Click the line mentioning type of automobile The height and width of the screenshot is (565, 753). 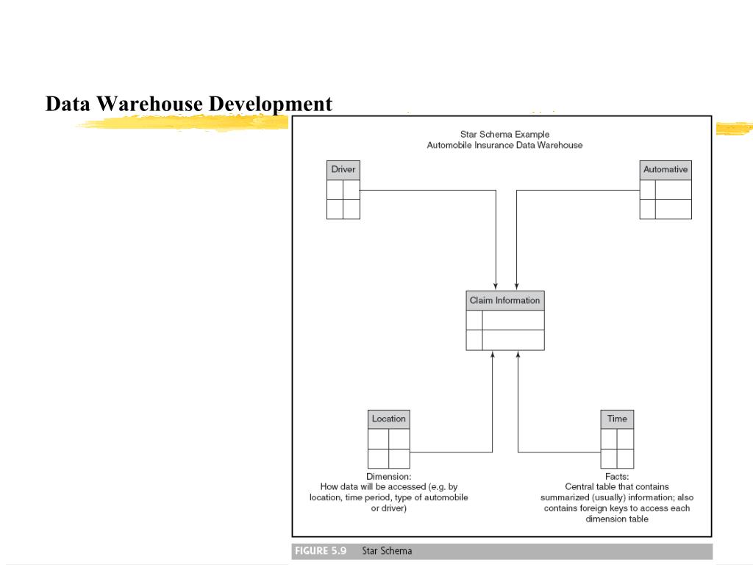(x=389, y=498)
